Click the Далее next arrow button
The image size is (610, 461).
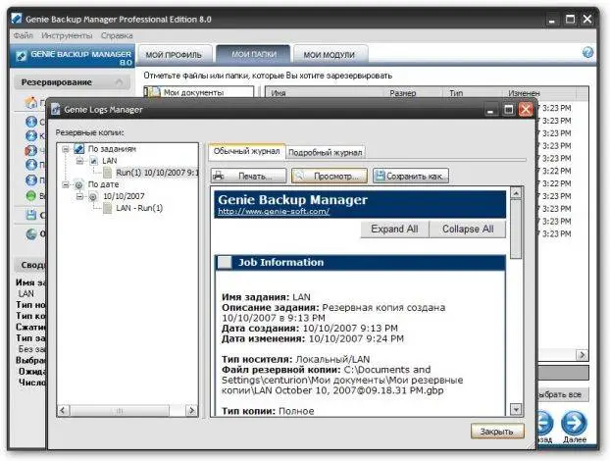575,423
